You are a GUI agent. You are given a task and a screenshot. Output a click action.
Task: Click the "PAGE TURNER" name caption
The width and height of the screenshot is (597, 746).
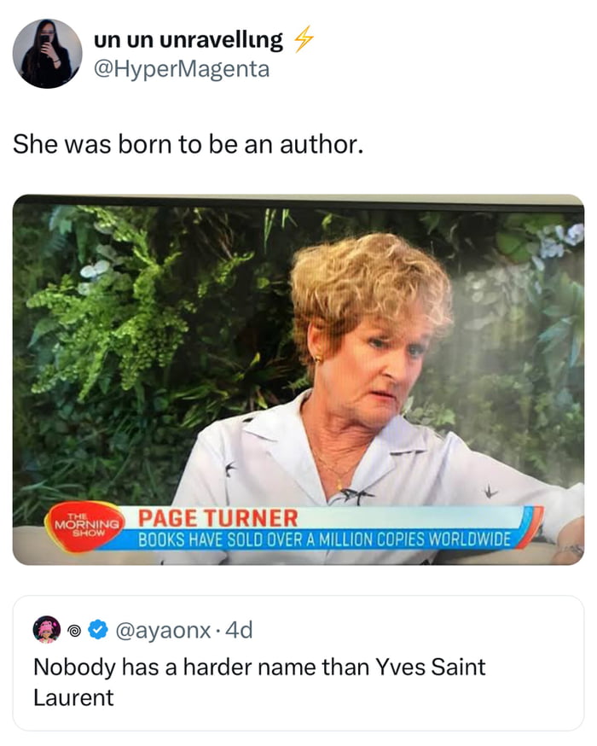[218, 517]
